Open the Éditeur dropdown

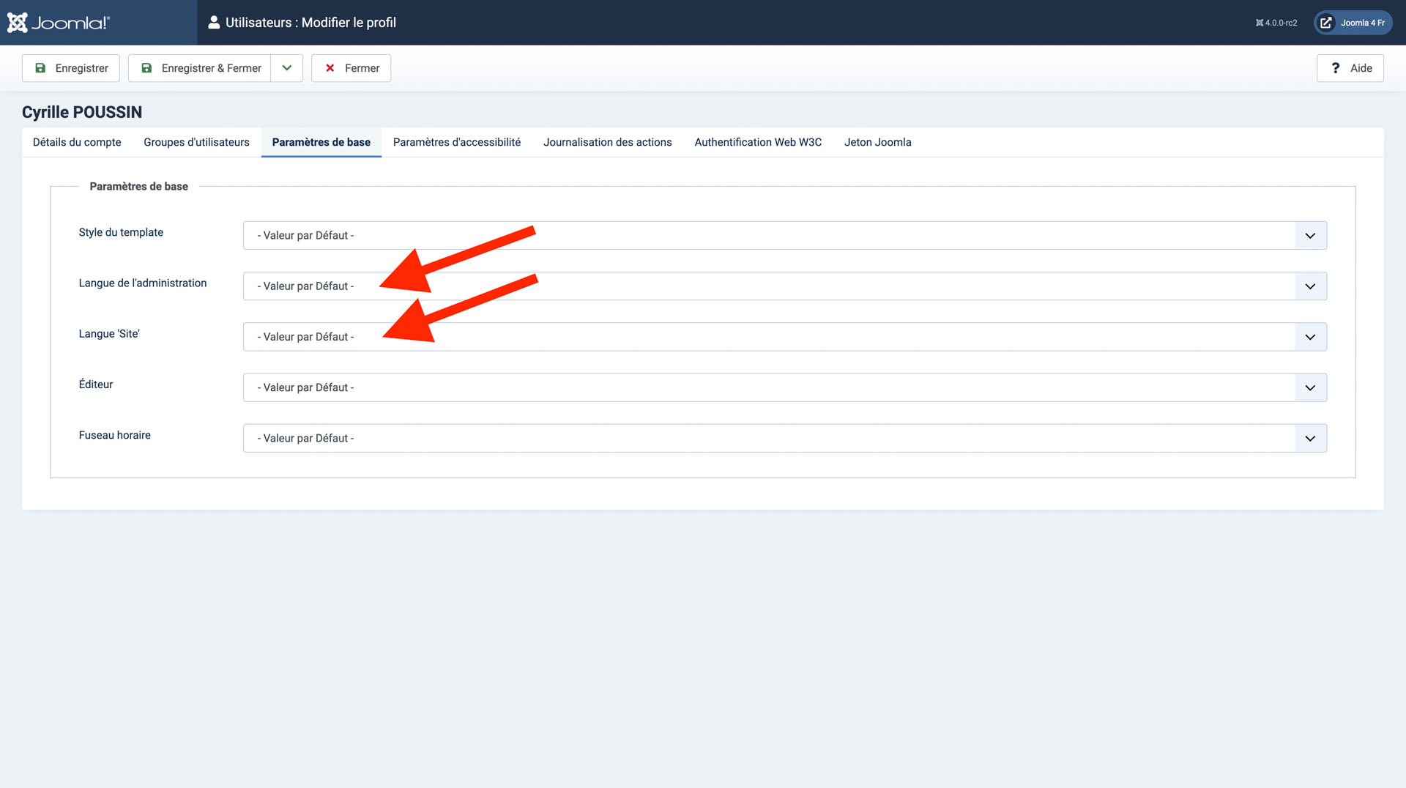click(785, 387)
